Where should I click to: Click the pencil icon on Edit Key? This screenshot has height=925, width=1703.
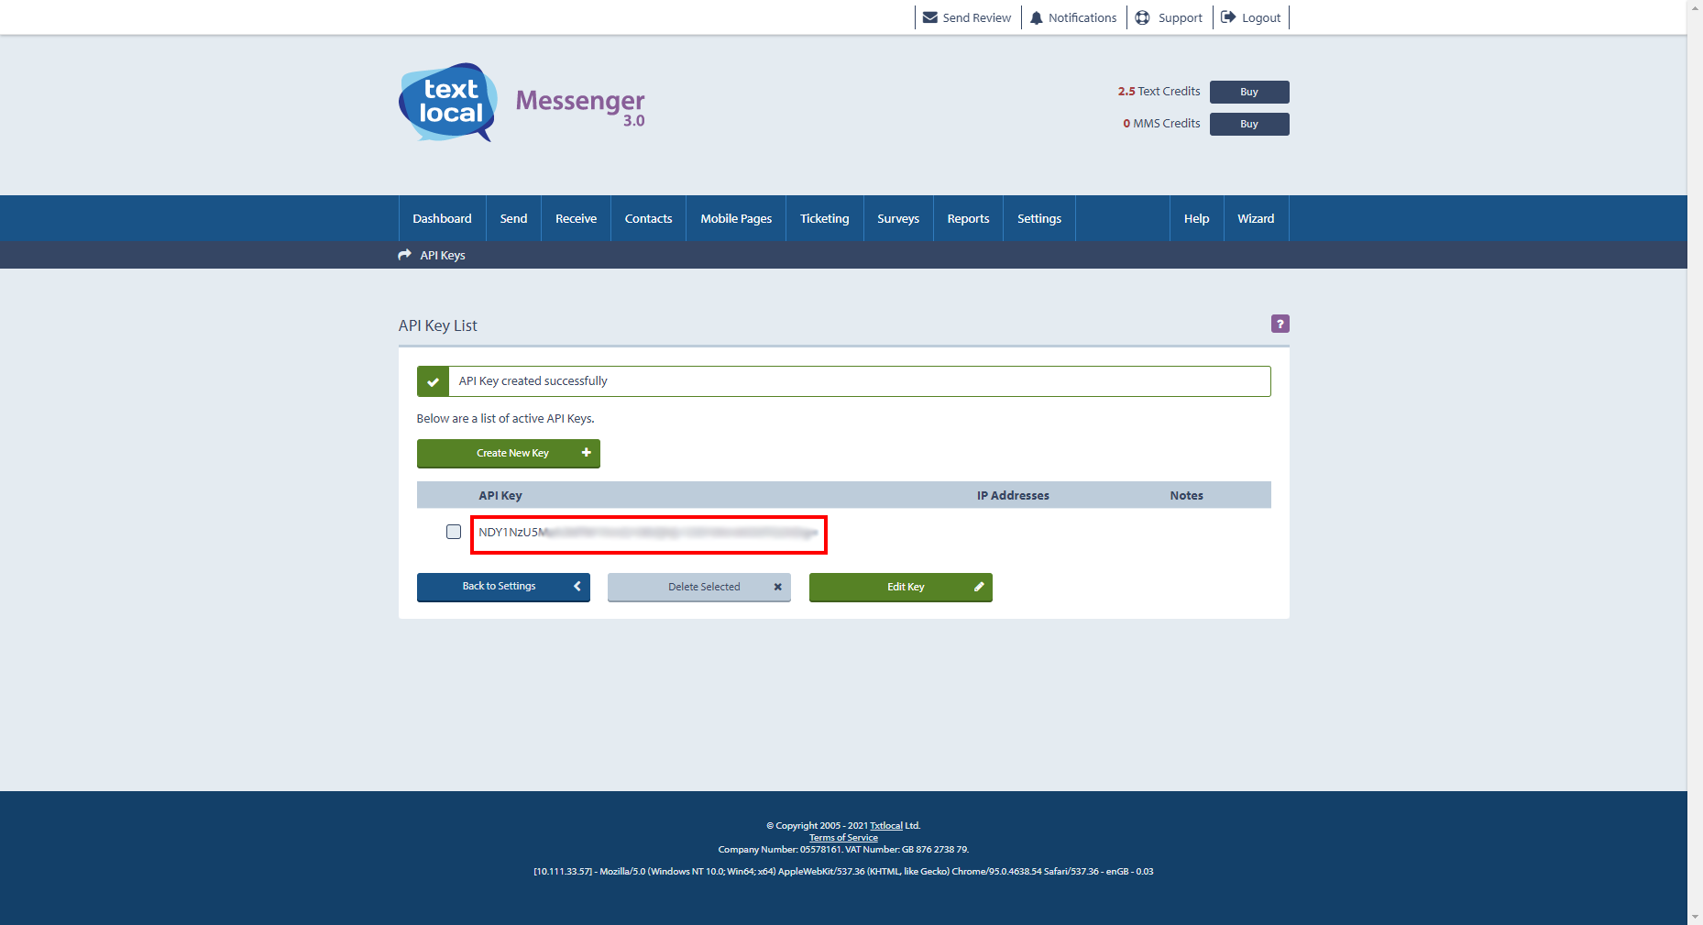pos(979,587)
